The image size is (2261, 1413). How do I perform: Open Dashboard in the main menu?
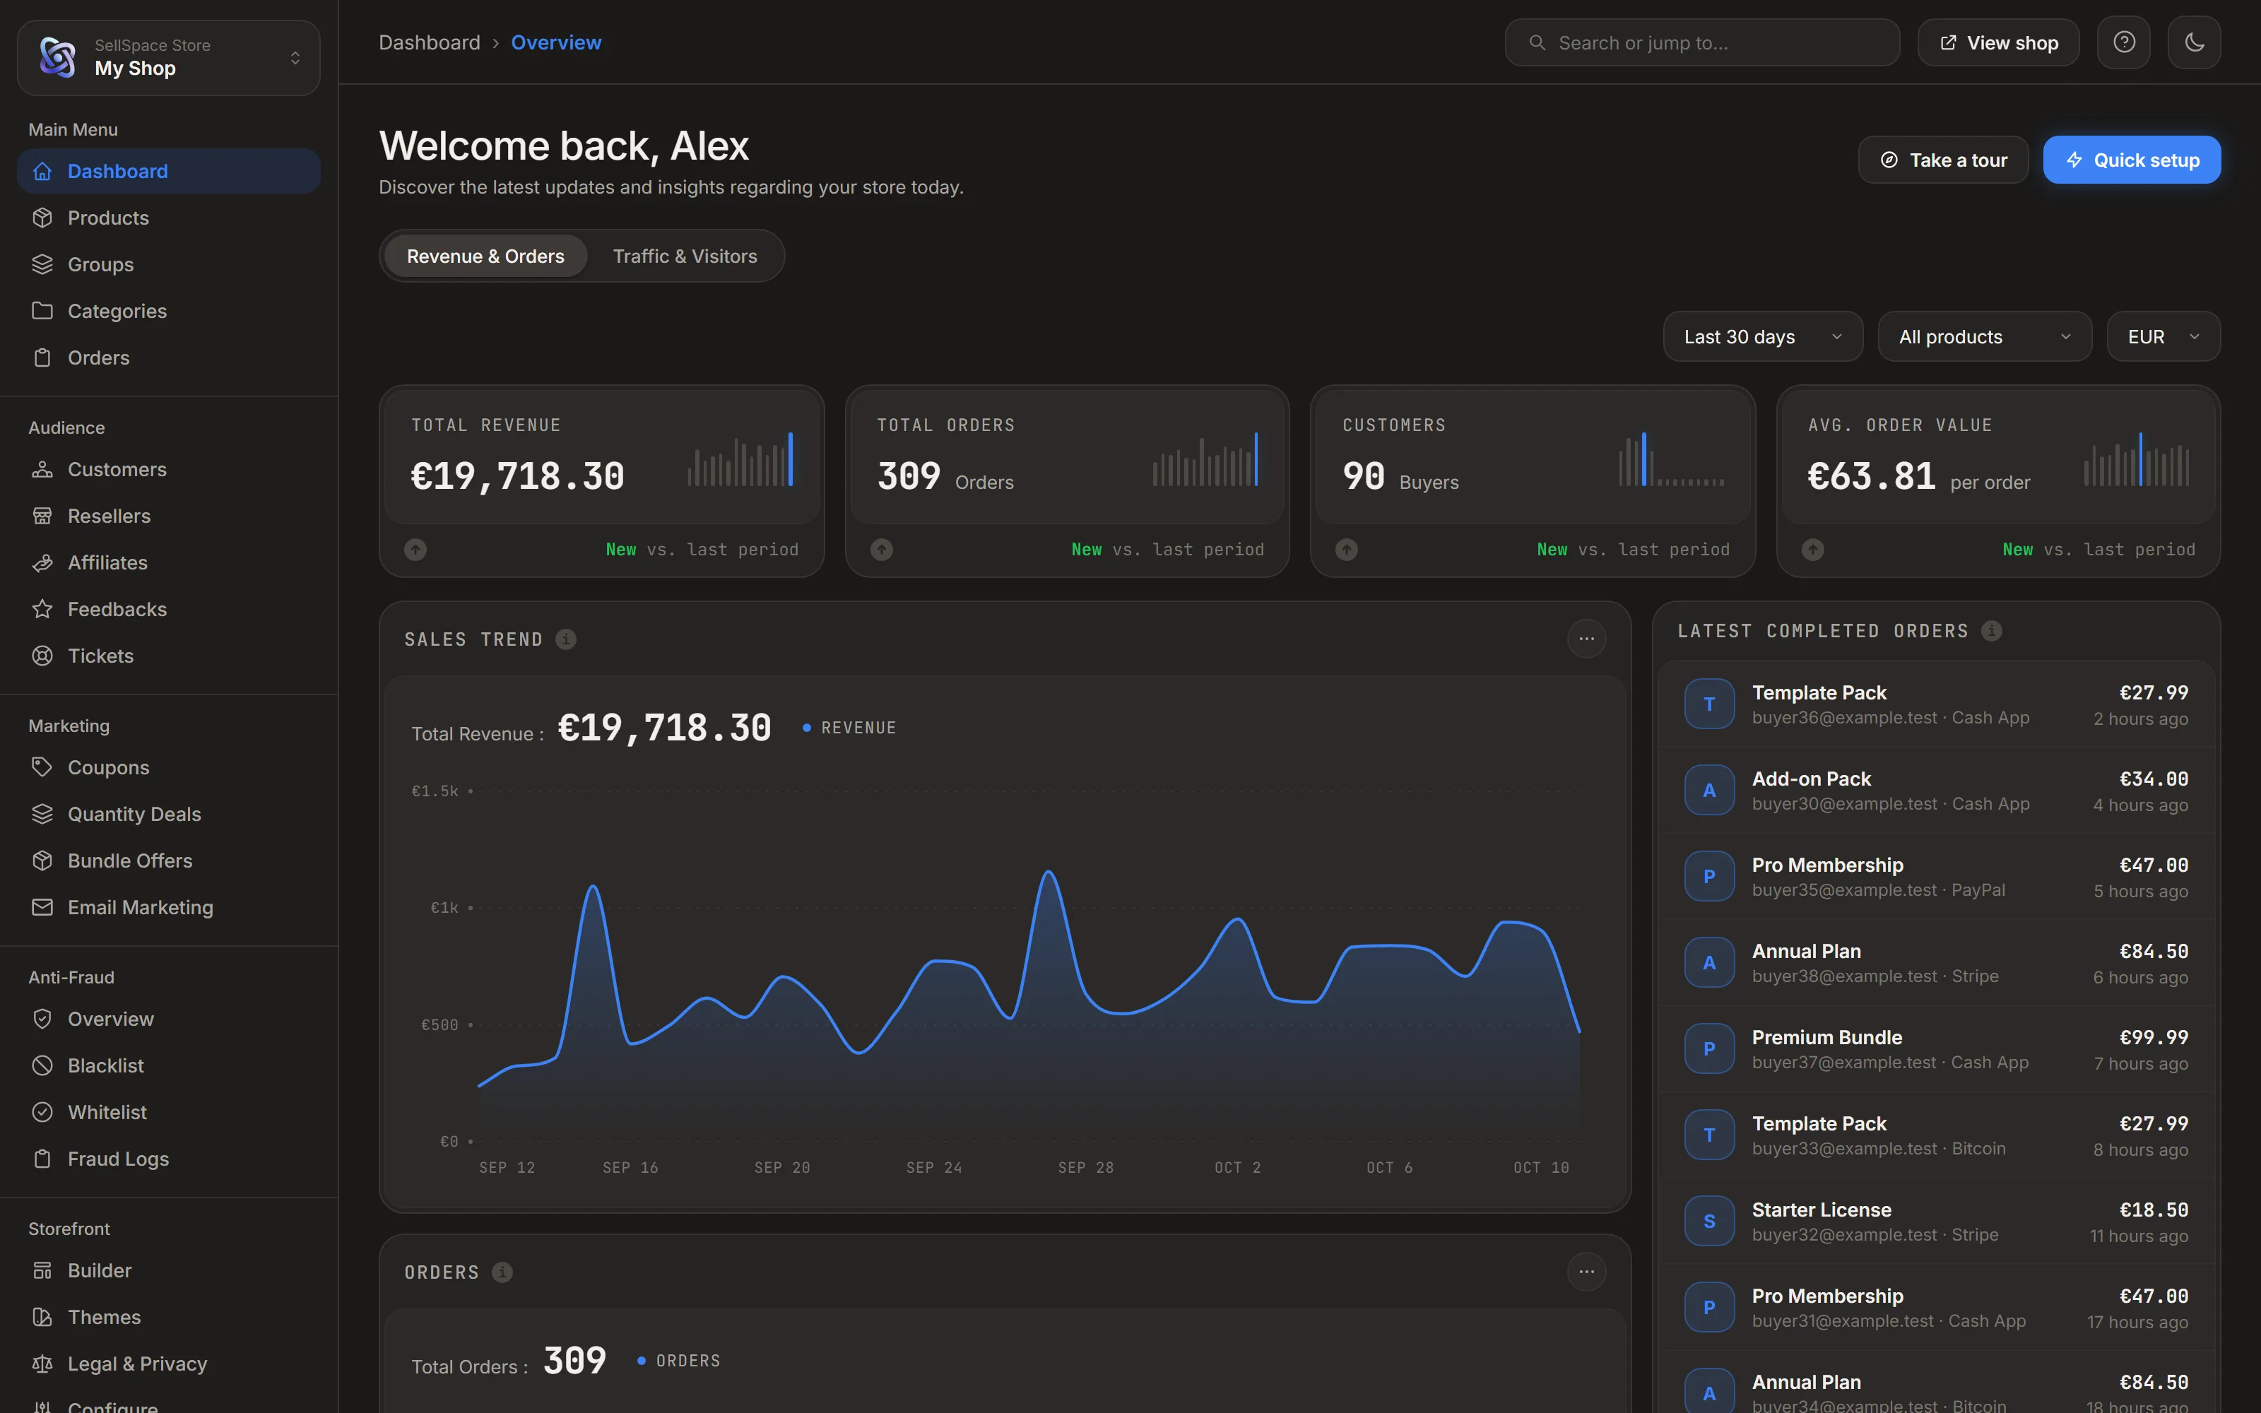click(x=169, y=171)
